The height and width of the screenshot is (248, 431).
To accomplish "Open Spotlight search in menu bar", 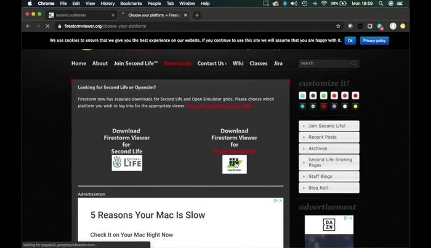I will (x=381, y=4).
